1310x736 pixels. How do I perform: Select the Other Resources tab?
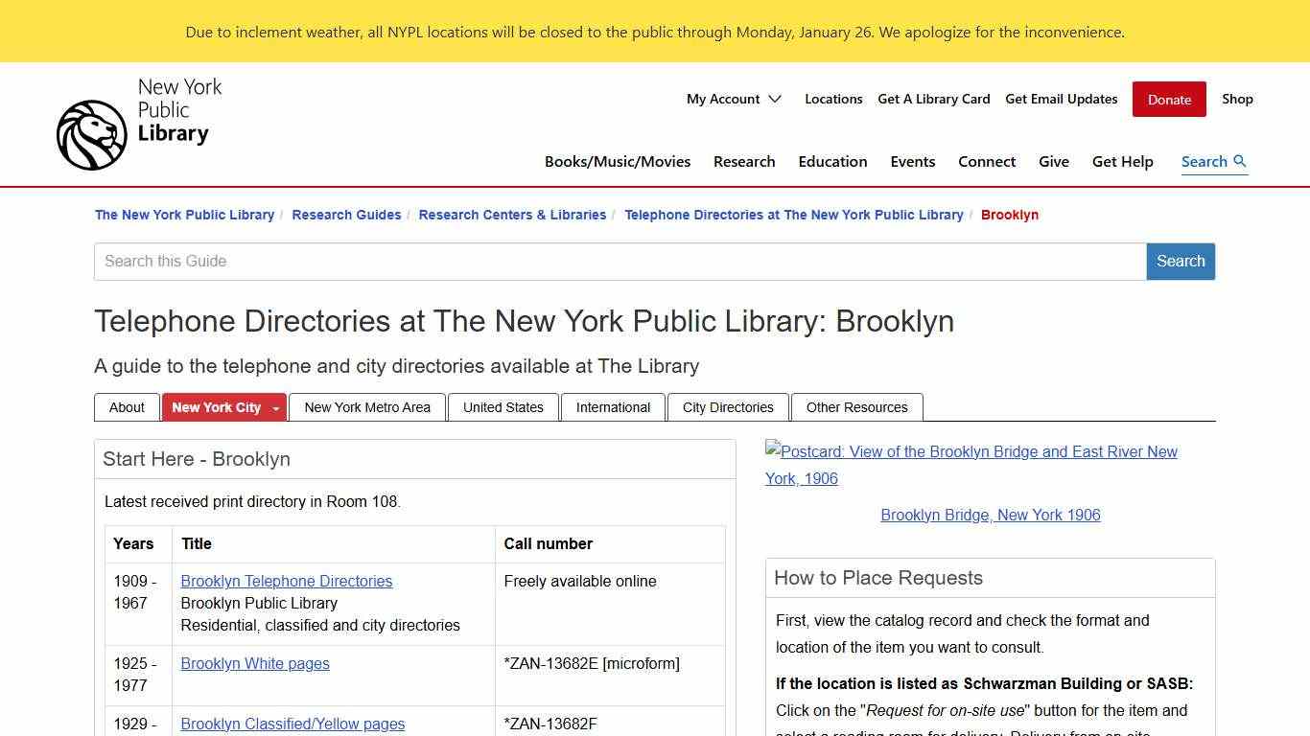[856, 407]
